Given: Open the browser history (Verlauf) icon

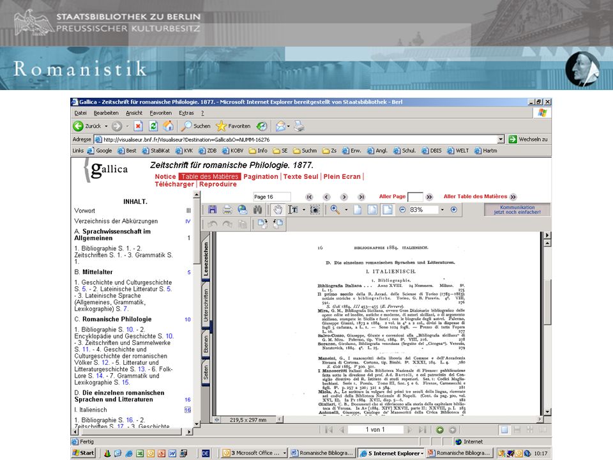Looking at the screenshot, I should [262, 126].
